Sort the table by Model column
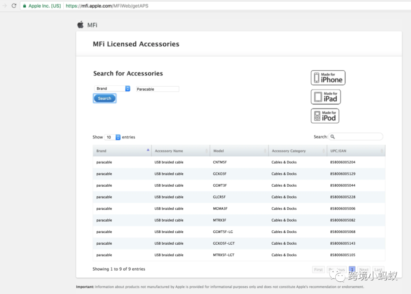Image resolution: width=411 pixels, height=294 pixels. (x=239, y=151)
